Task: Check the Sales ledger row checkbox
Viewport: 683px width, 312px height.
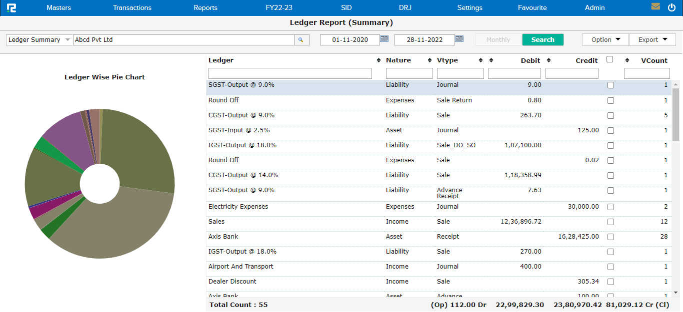Action: click(x=610, y=222)
